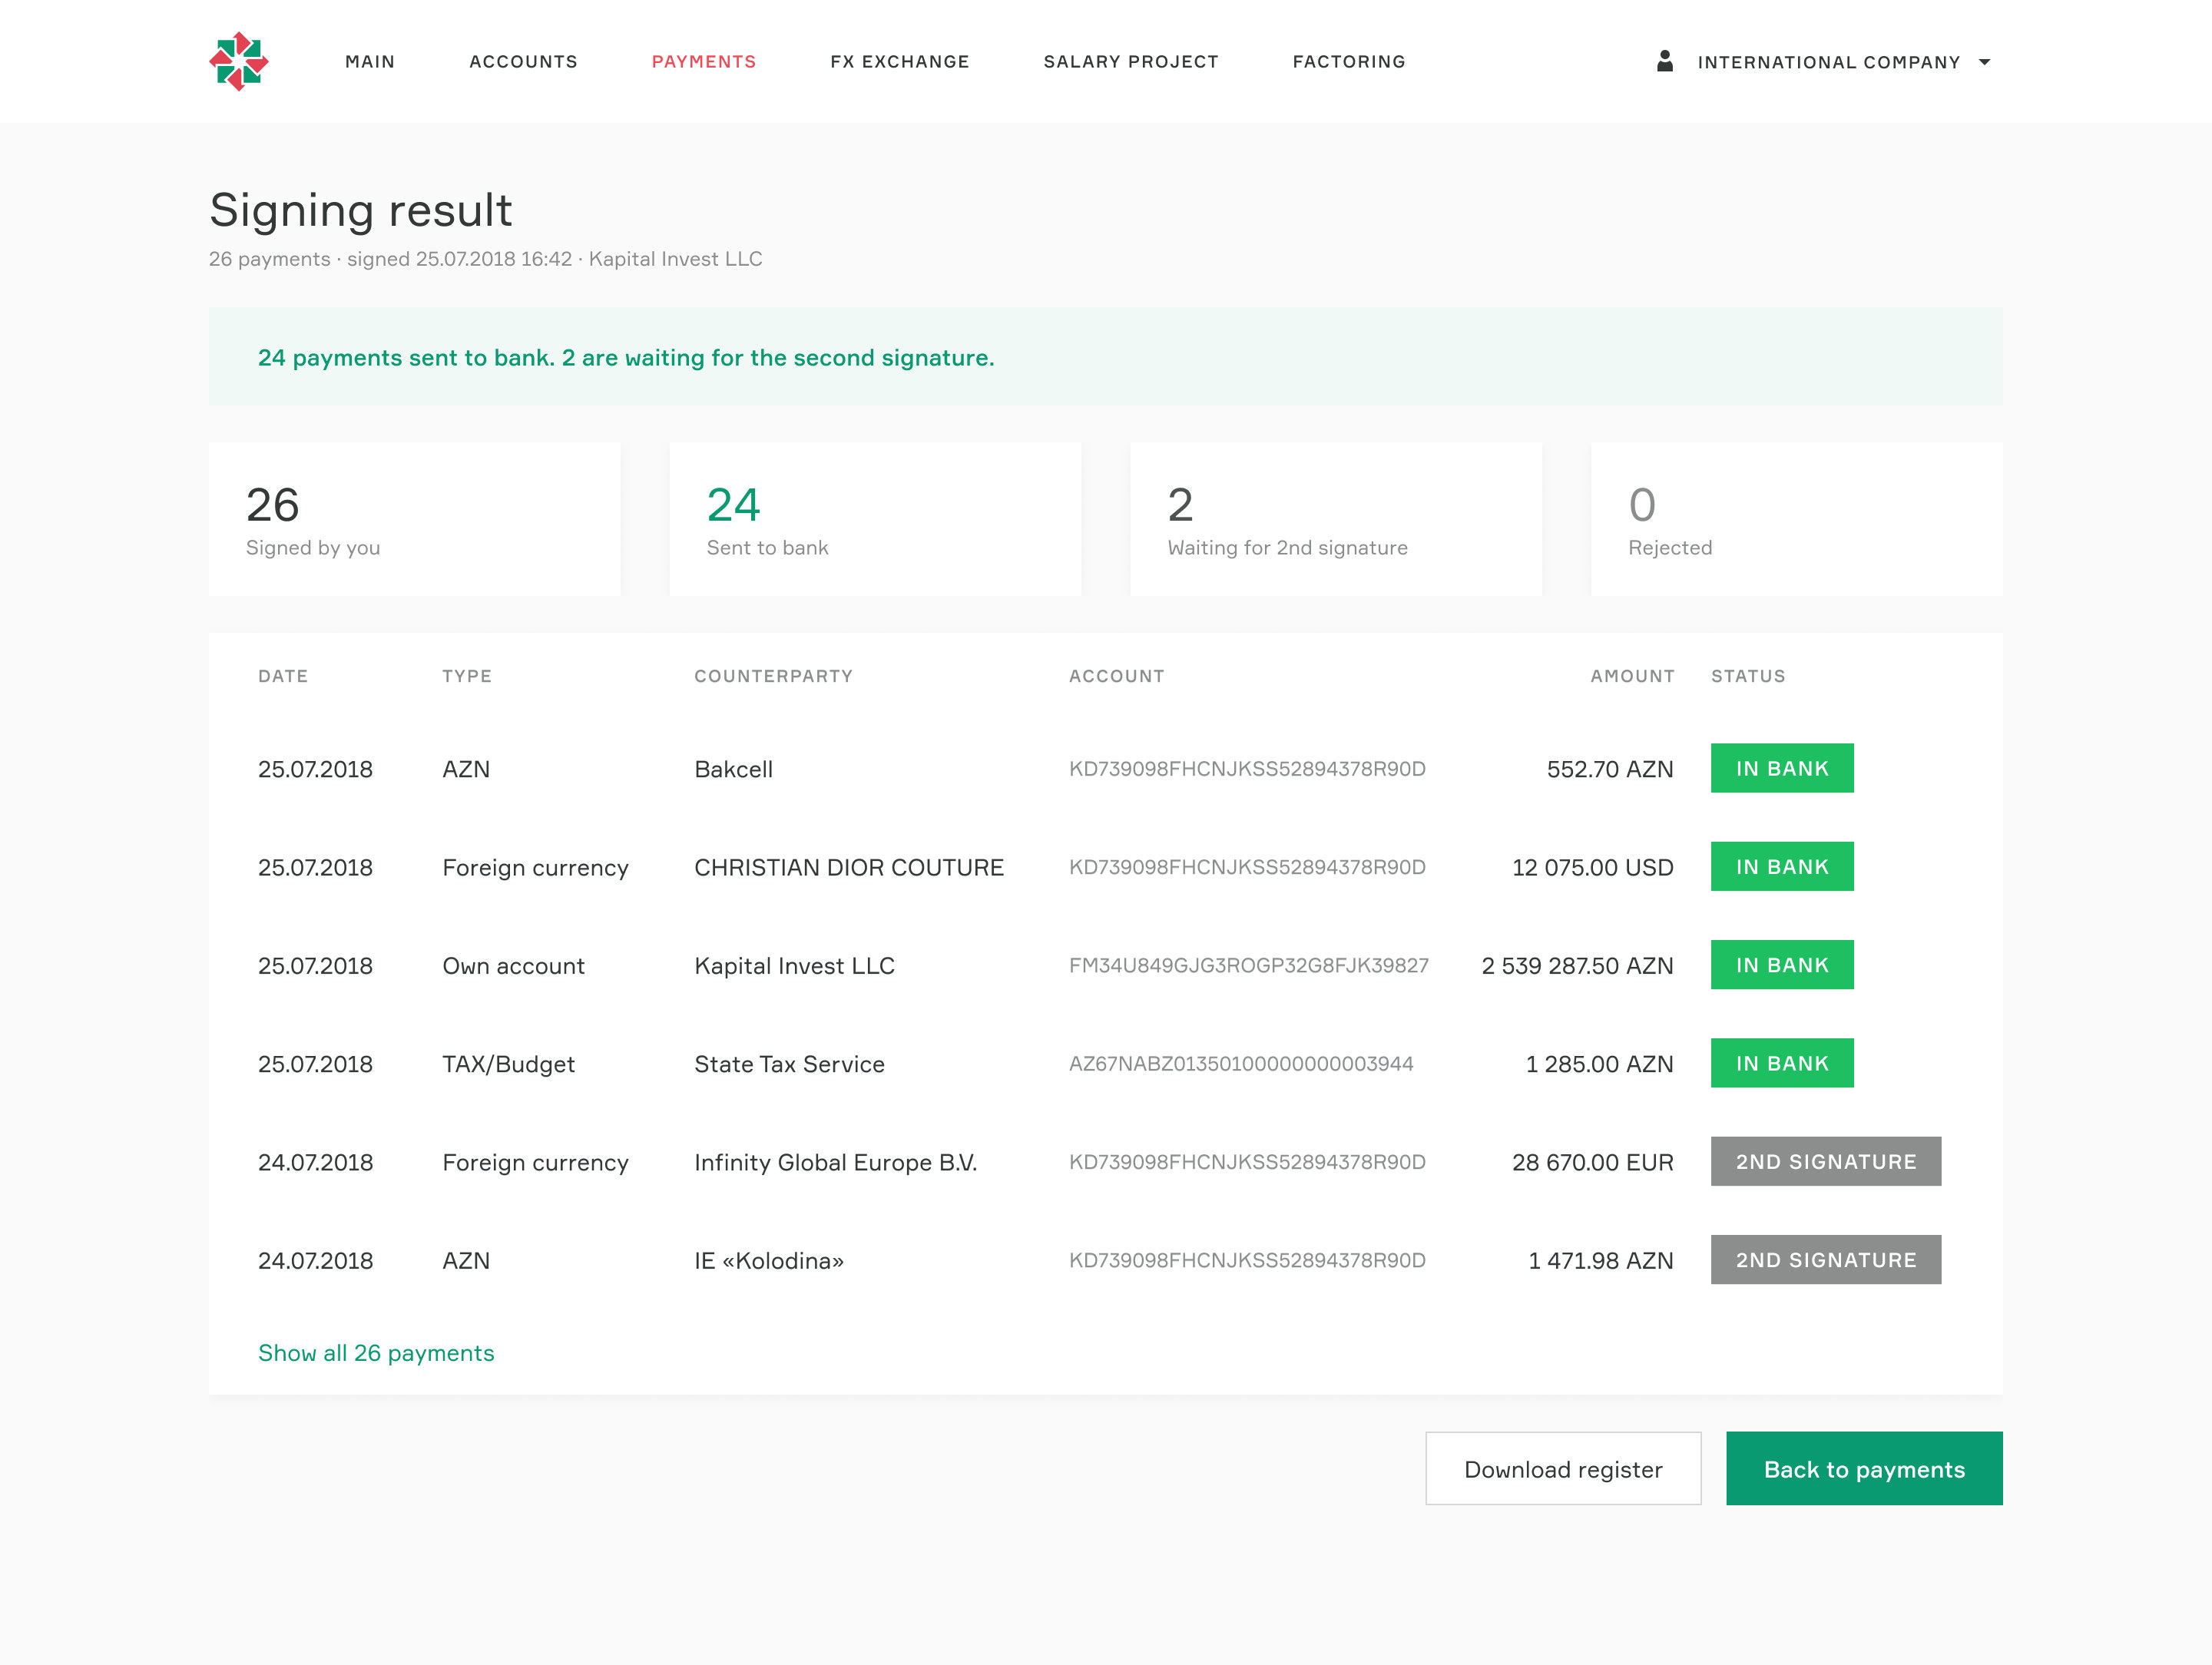This screenshot has height=1665, width=2212.
Task: Switch to FX Exchange tab
Action: (x=900, y=62)
